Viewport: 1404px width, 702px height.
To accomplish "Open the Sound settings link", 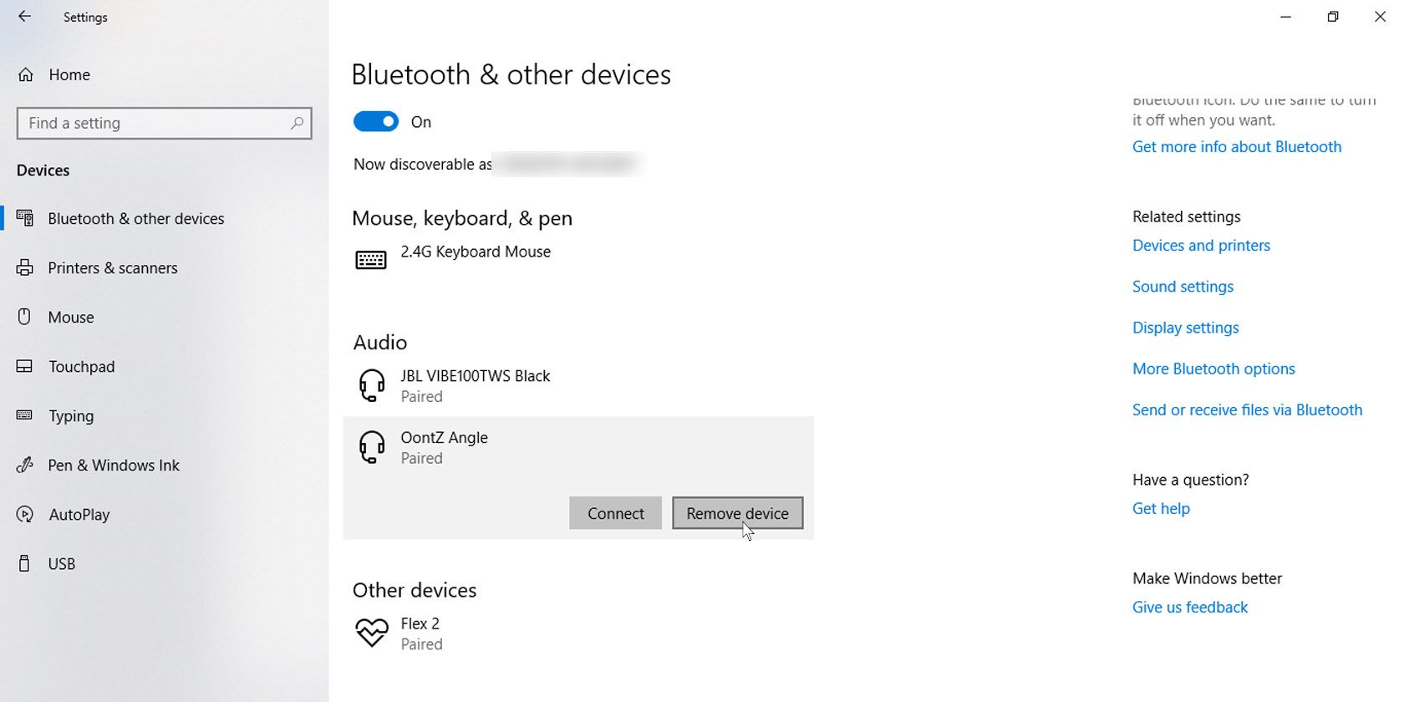I will tap(1182, 286).
